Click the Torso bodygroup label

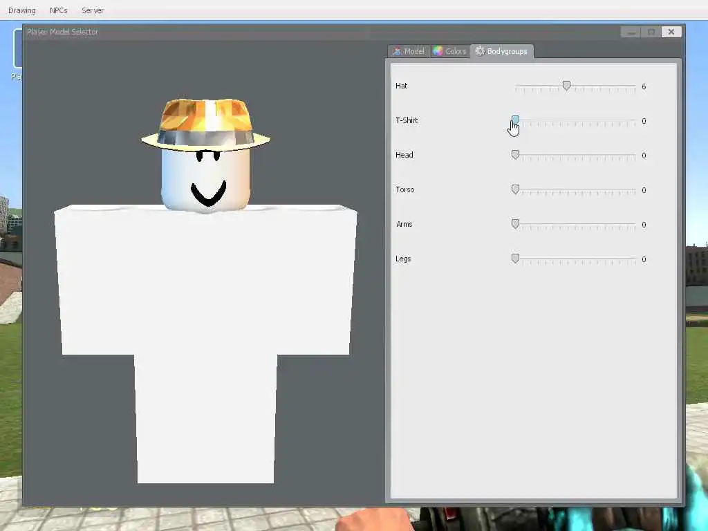[404, 189]
